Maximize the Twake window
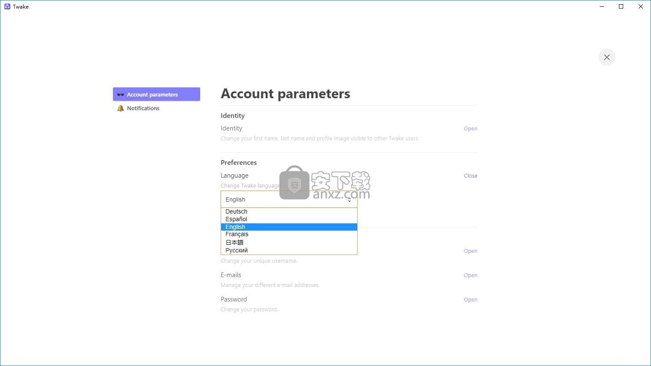Viewport: 651px width, 366px height. (x=621, y=6)
